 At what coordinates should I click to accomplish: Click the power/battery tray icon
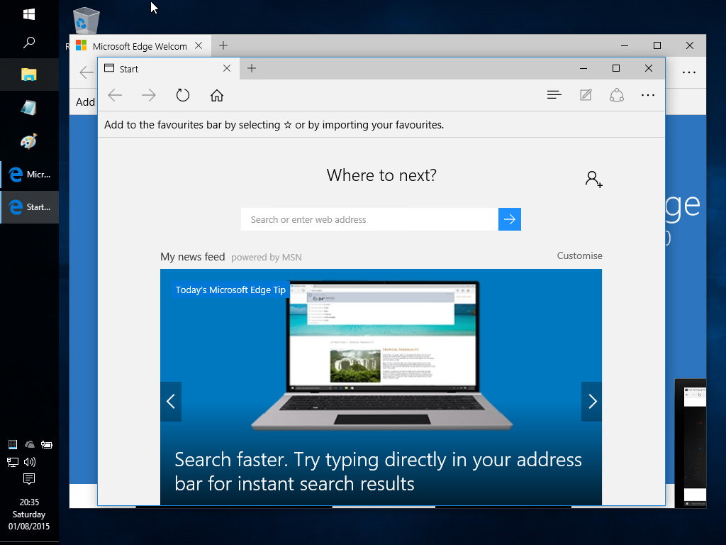point(46,445)
